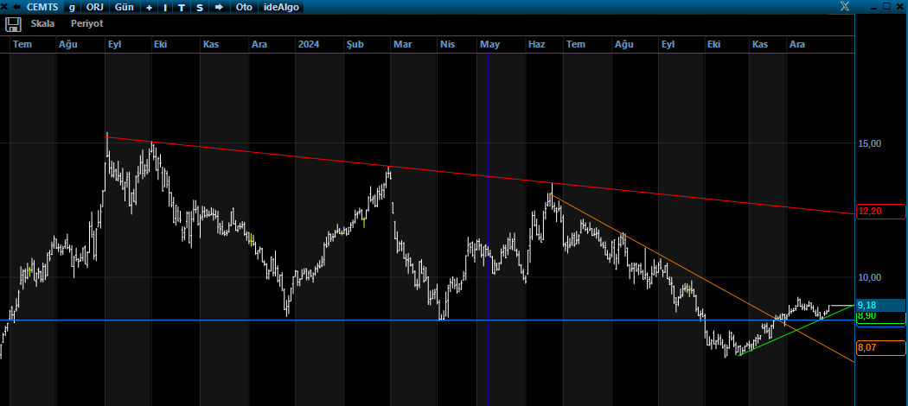908x406 pixels.
Task: Maximize the chart window
Action: coord(886,6)
